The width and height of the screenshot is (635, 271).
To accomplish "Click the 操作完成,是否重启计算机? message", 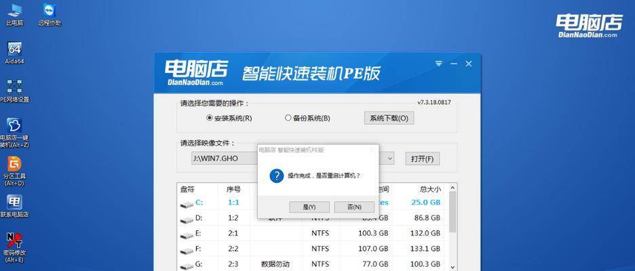I will pos(324,176).
